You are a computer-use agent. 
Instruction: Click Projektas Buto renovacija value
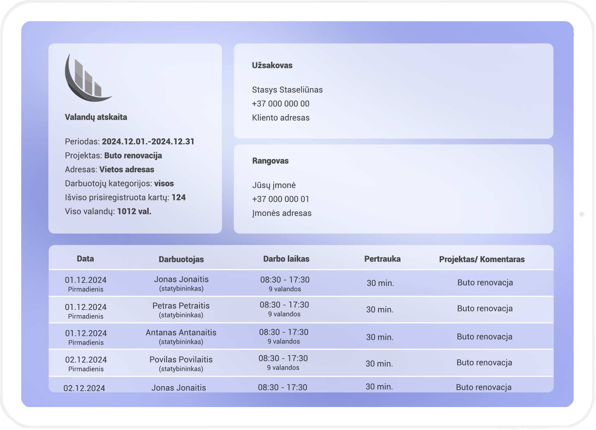point(133,156)
